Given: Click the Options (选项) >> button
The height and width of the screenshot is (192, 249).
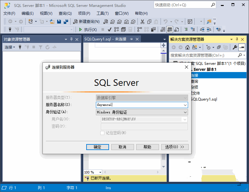Looking at the screenshot, I should pyautogui.click(x=175, y=147).
